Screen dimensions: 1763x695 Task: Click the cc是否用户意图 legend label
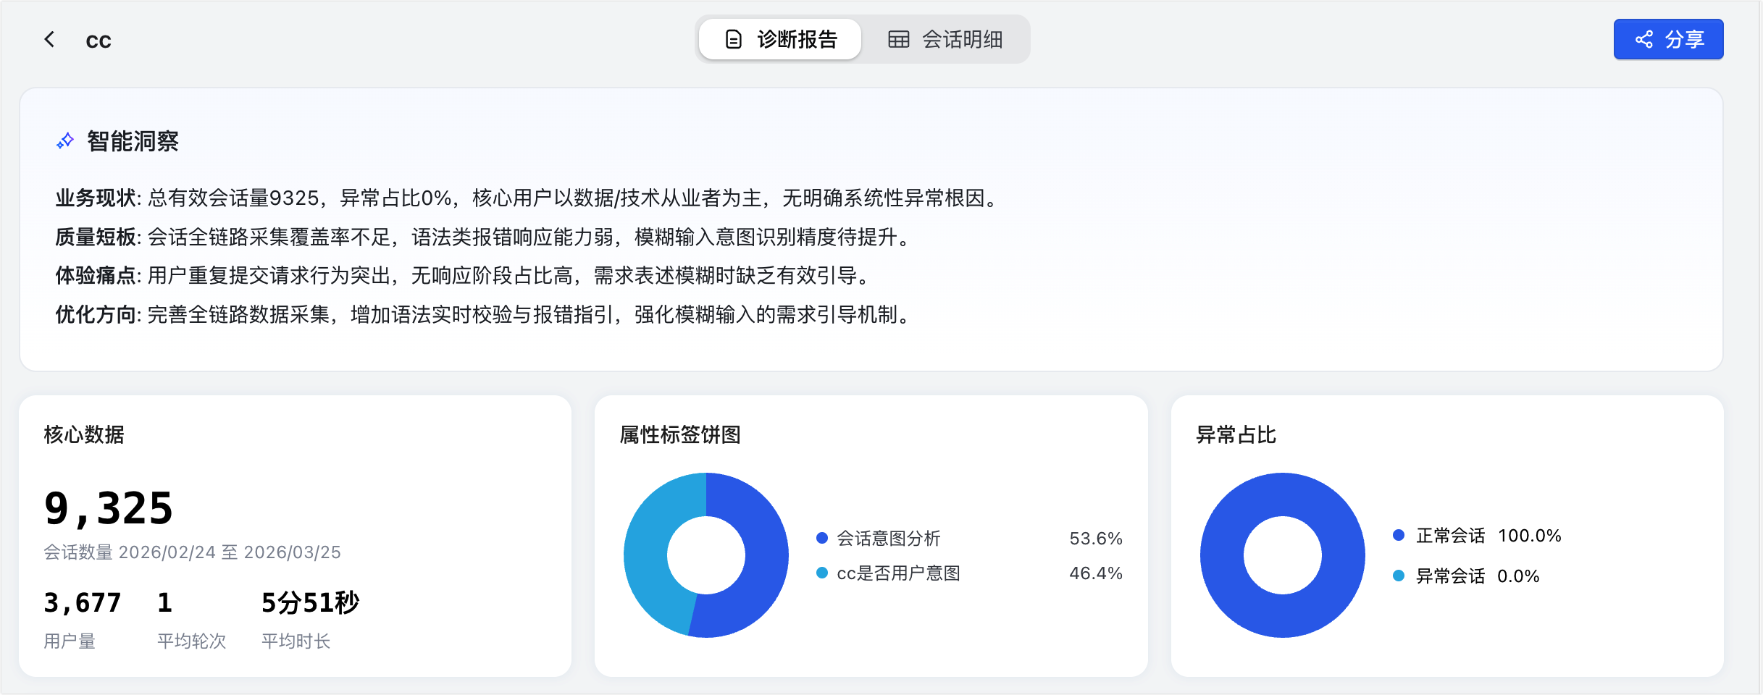[898, 573]
